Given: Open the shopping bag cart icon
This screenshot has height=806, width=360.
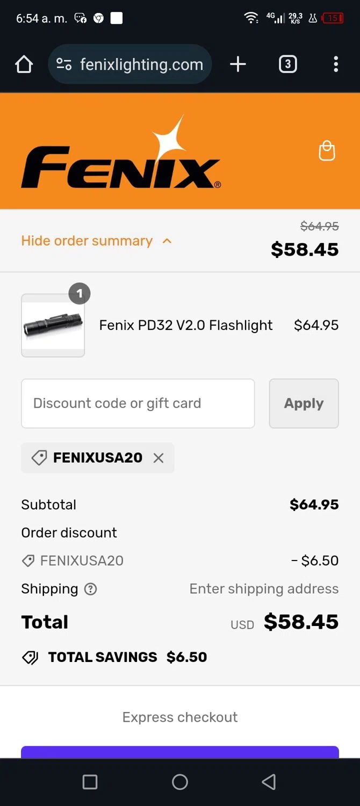Looking at the screenshot, I should coord(327,151).
